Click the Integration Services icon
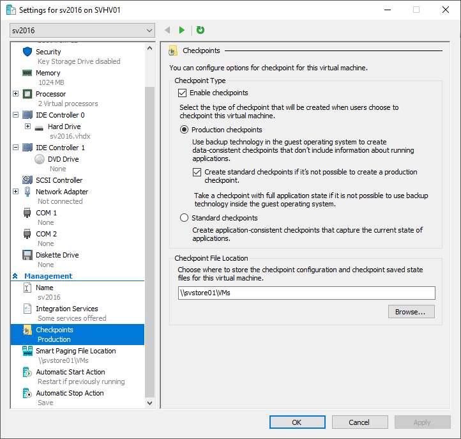Viewport: 461px width, 439px height. 27,309
